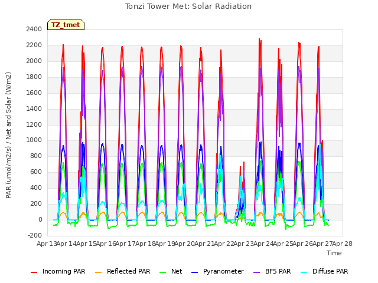The width and height of the screenshot is (378, 283).
Task: Click the y-axis title PAR / Net and Solar
Action: click(8, 135)
